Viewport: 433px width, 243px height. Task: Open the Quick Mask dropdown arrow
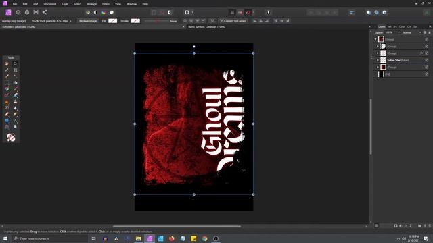click(x=192, y=12)
